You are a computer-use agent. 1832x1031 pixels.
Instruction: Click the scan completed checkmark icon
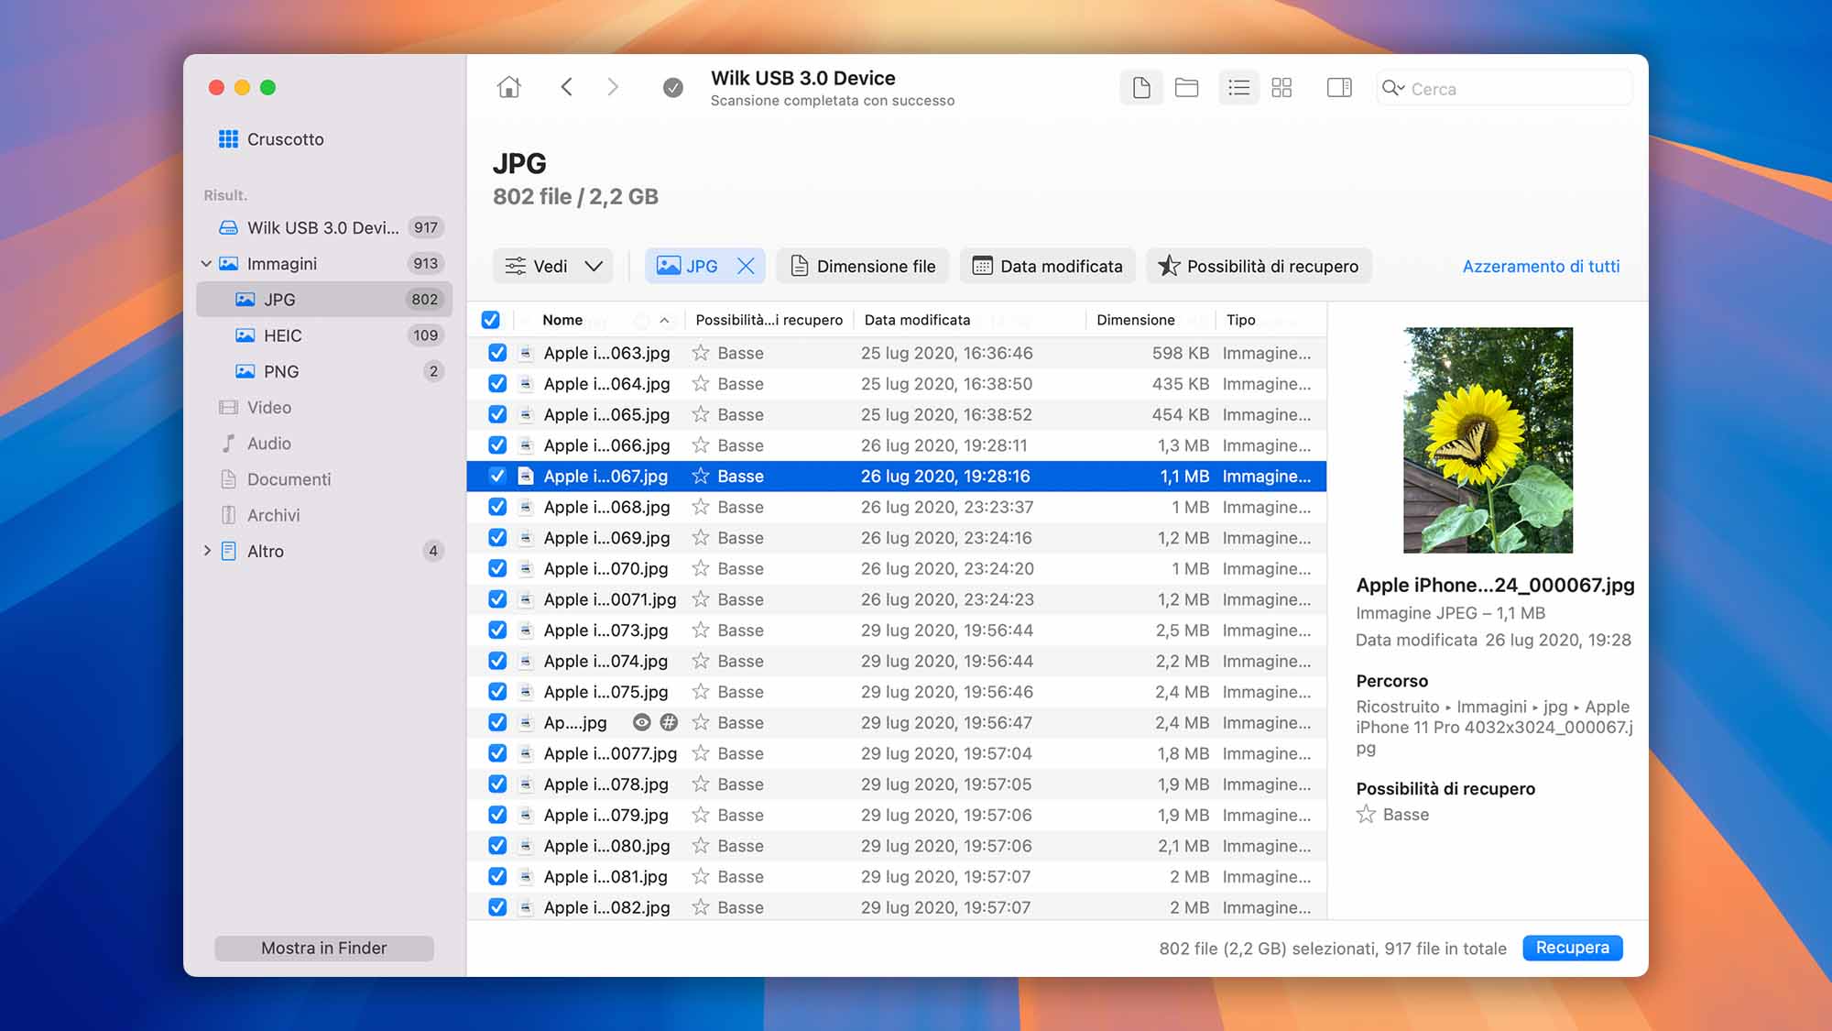point(673,88)
